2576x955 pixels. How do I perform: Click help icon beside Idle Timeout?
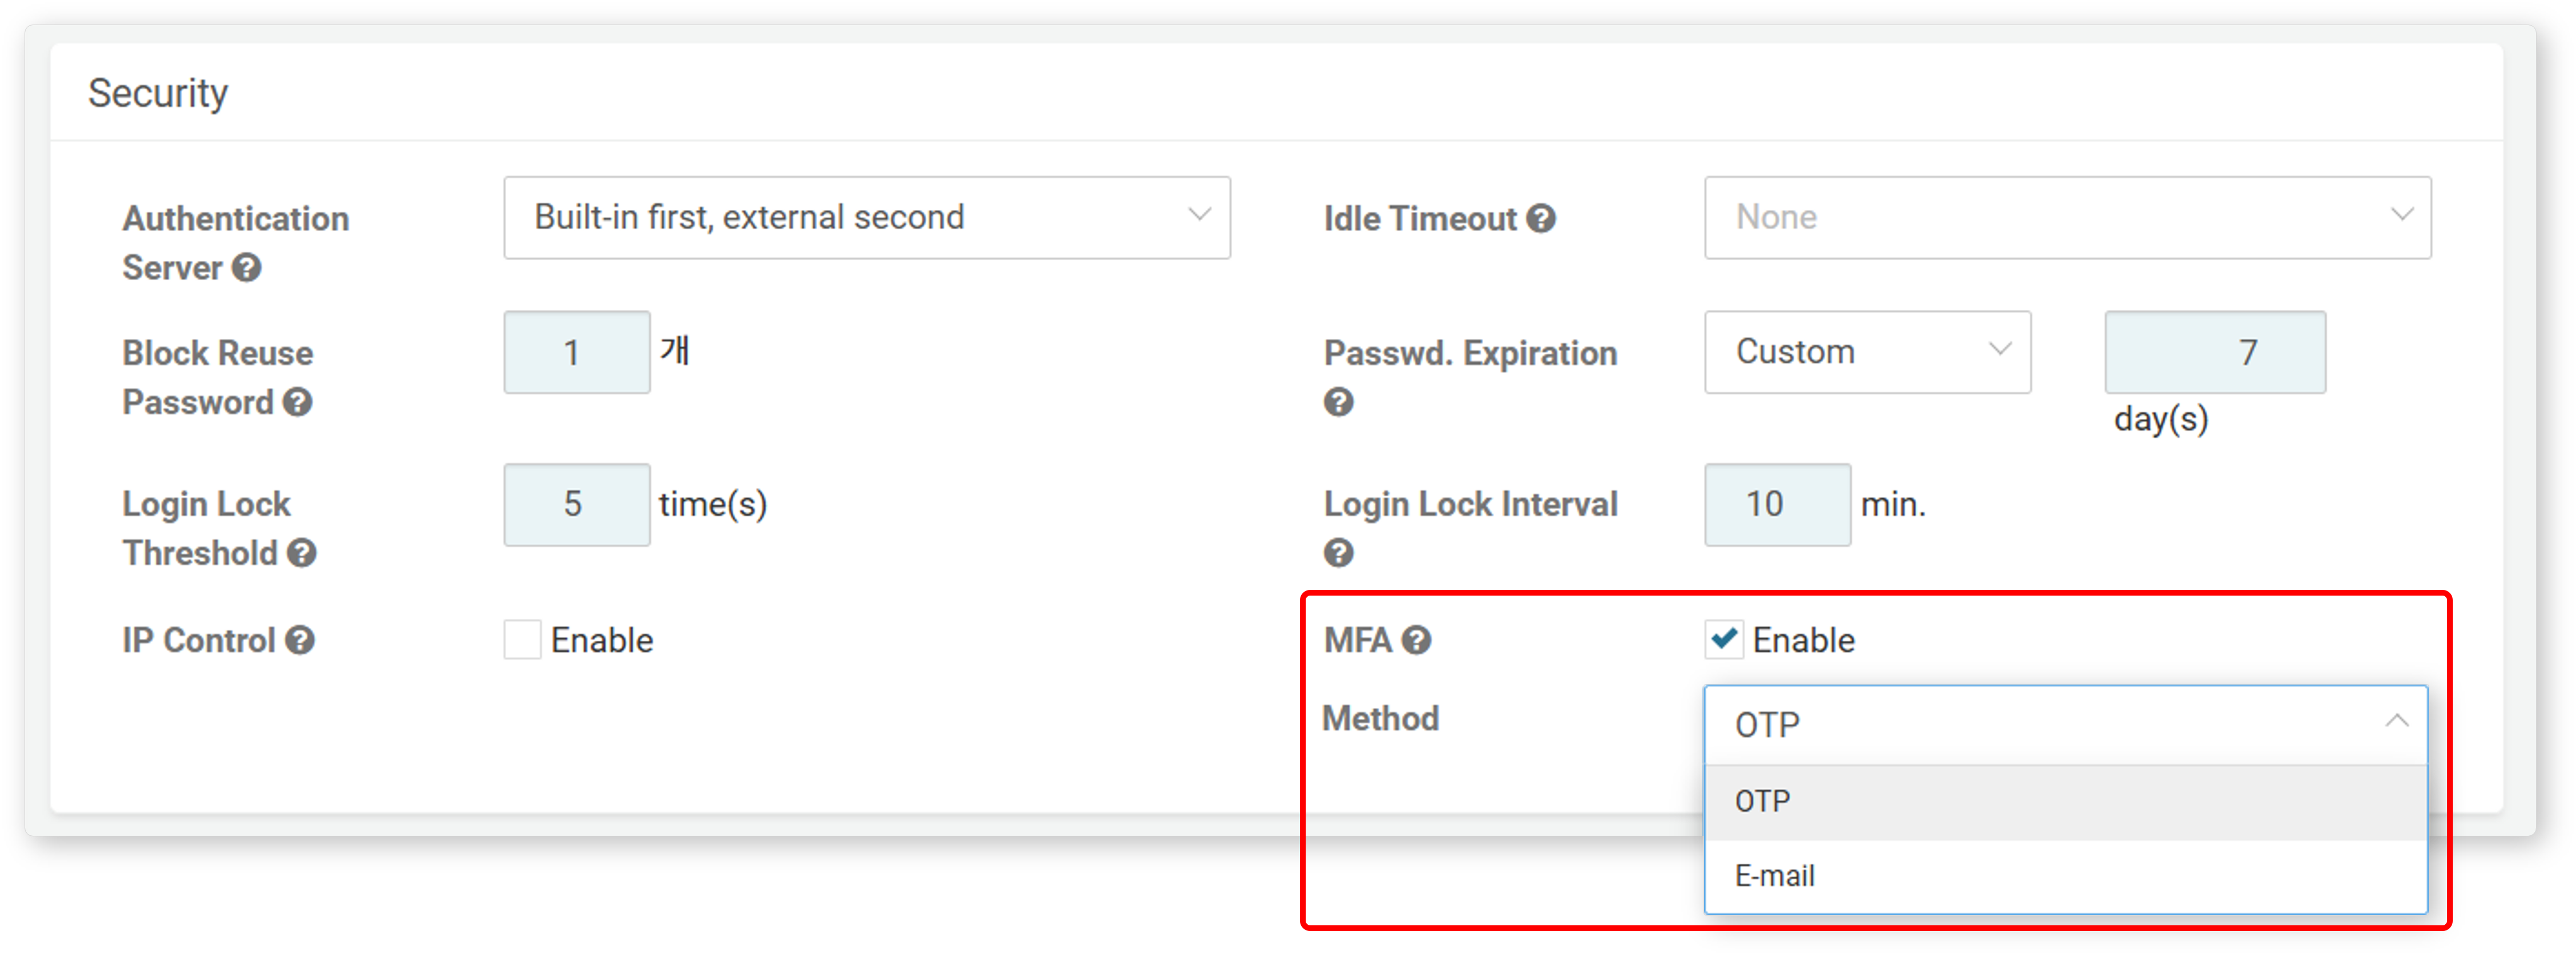1541,218
